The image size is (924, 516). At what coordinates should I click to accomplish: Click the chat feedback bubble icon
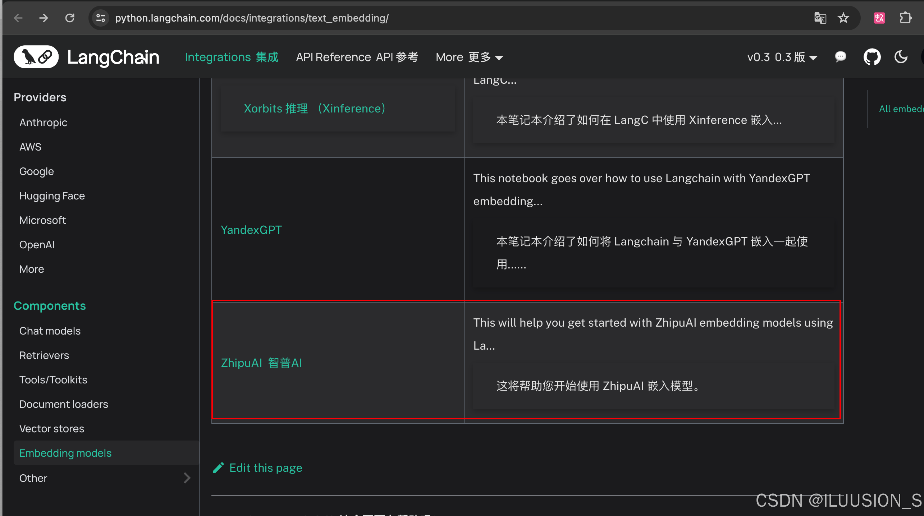[840, 57]
